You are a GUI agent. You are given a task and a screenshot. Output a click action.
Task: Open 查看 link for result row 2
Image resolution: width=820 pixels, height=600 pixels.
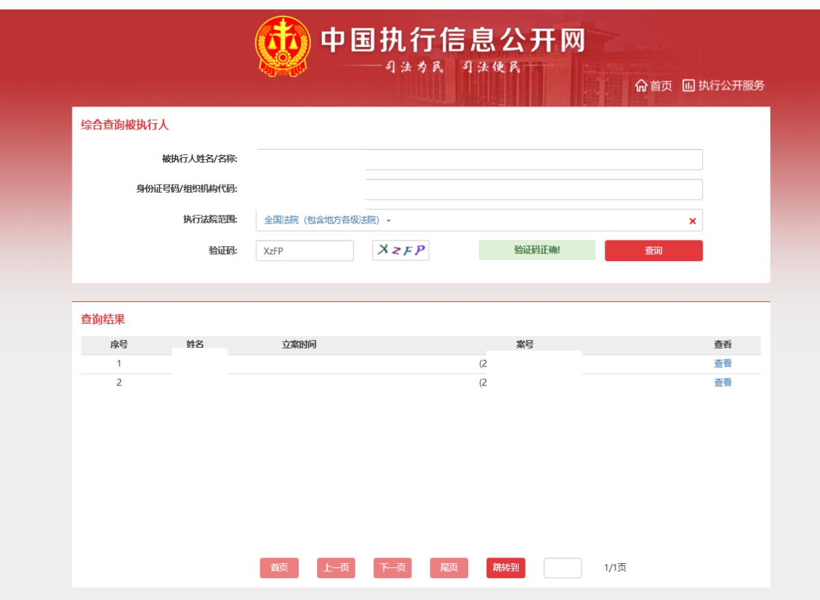pyautogui.click(x=722, y=383)
